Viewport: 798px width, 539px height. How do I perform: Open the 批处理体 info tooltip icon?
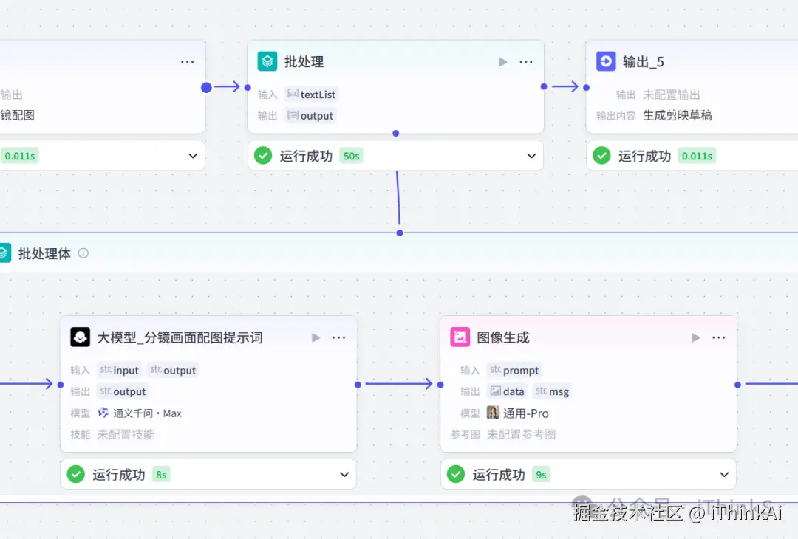pyautogui.click(x=83, y=253)
